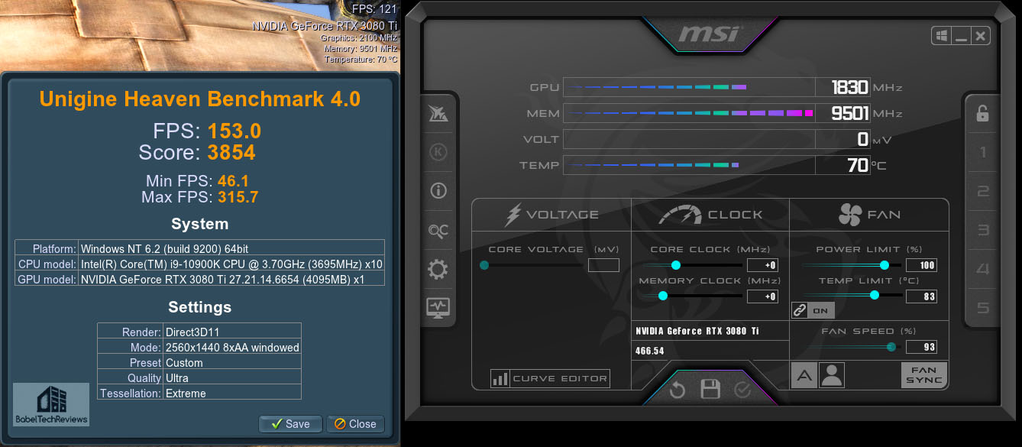Click the Core Clock +0 value box
This screenshot has height=447, width=1022.
pyautogui.click(x=762, y=265)
